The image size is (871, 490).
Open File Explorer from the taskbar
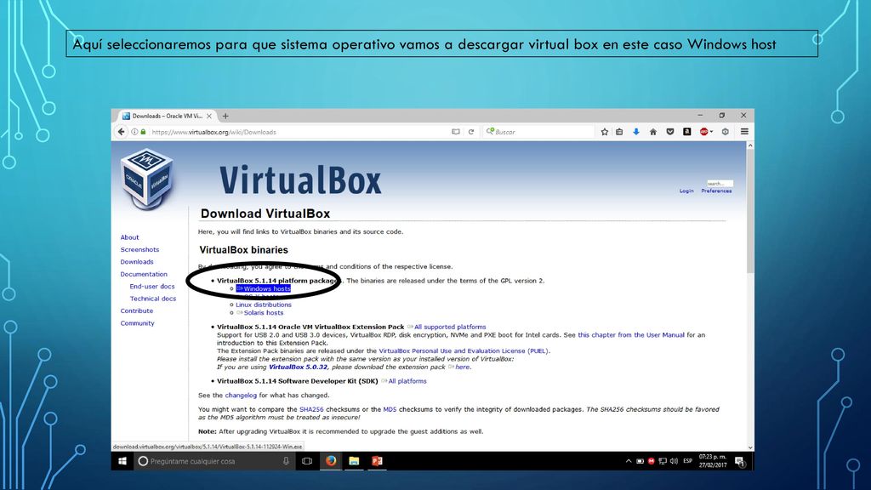point(354,461)
